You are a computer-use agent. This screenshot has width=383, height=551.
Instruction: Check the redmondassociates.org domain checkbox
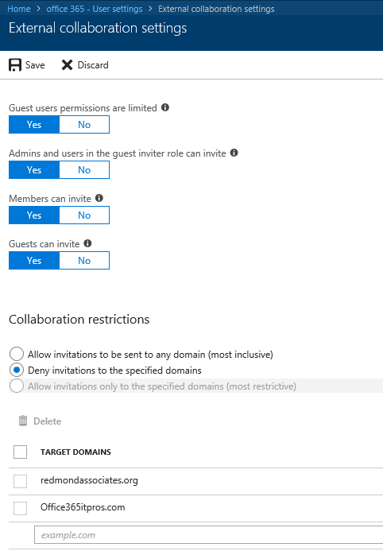(20, 481)
